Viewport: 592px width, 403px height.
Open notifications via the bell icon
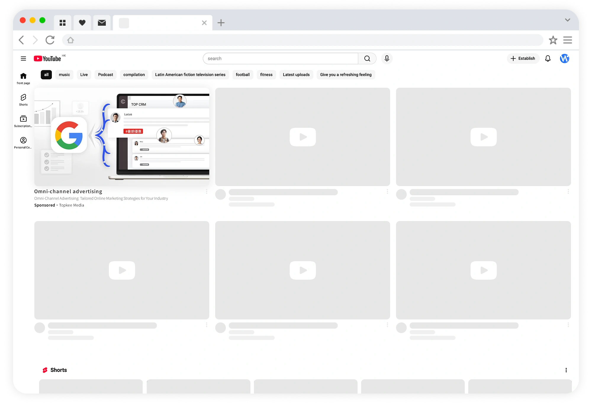(548, 58)
